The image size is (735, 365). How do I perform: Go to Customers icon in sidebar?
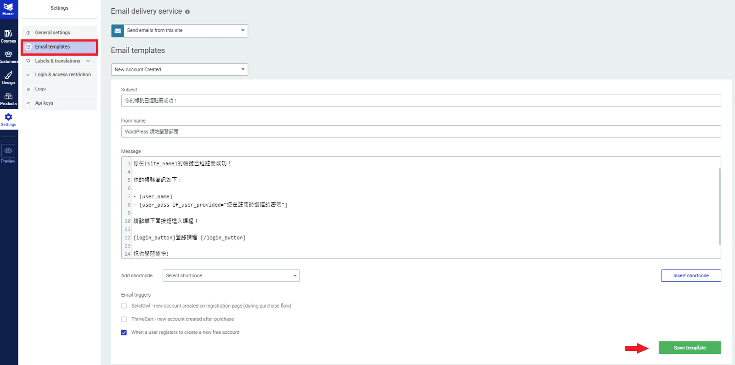(8, 54)
